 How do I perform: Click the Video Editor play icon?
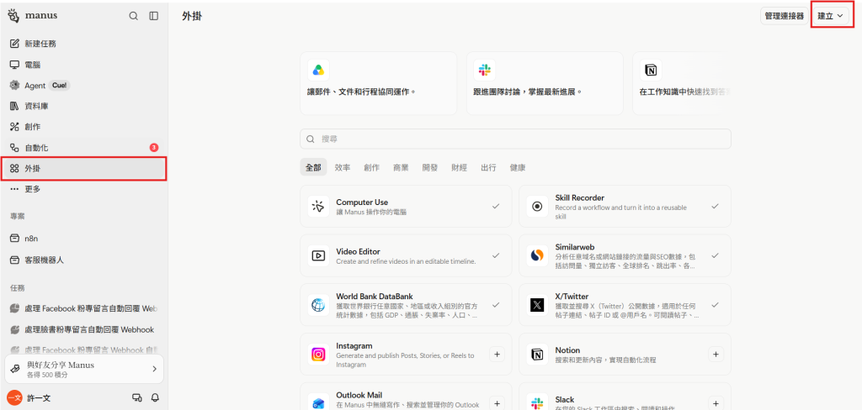point(318,255)
